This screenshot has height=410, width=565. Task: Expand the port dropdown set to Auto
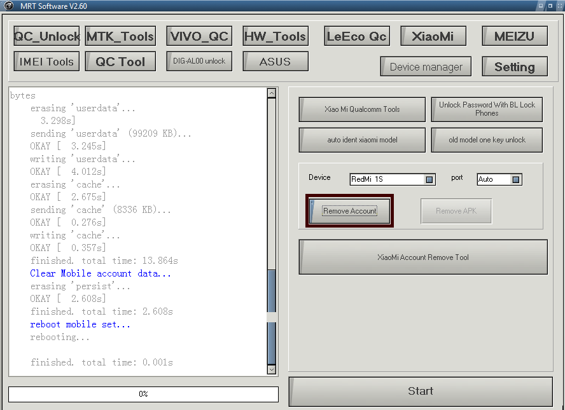click(x=515, y=180)
